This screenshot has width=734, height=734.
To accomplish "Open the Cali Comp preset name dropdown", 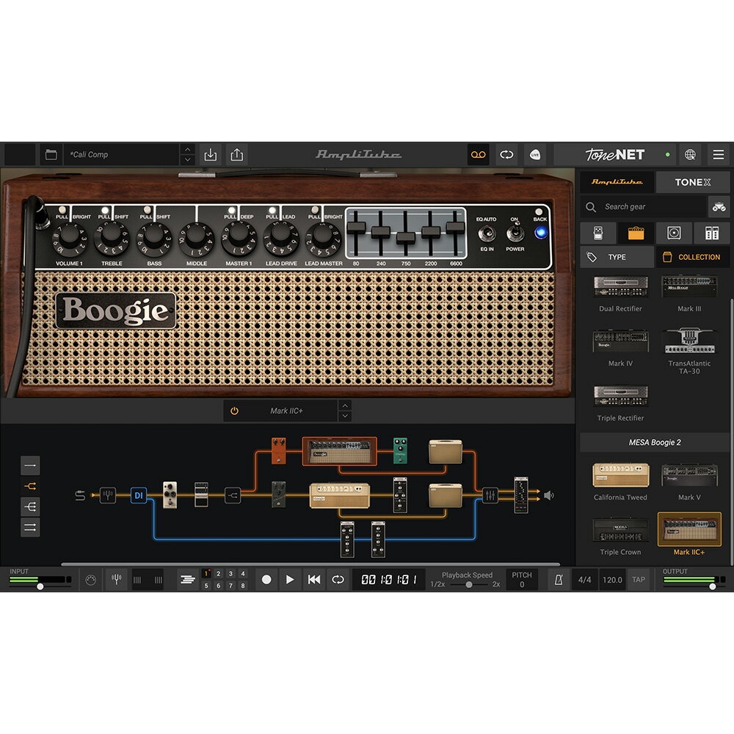I will 122,154.
